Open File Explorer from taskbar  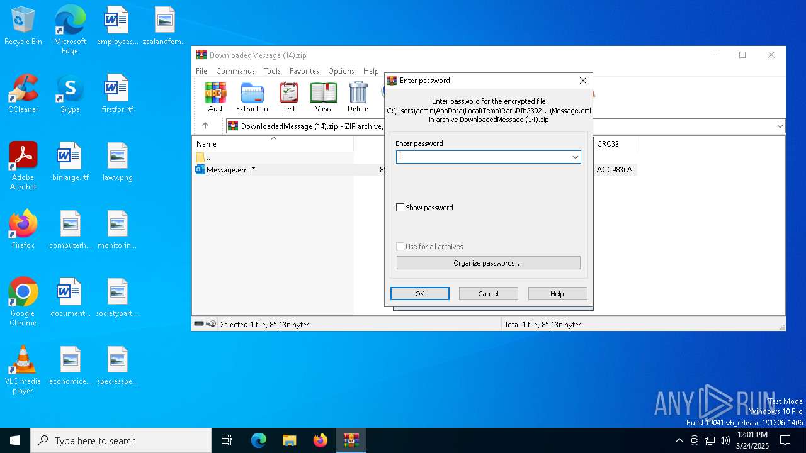pos(289,440)
